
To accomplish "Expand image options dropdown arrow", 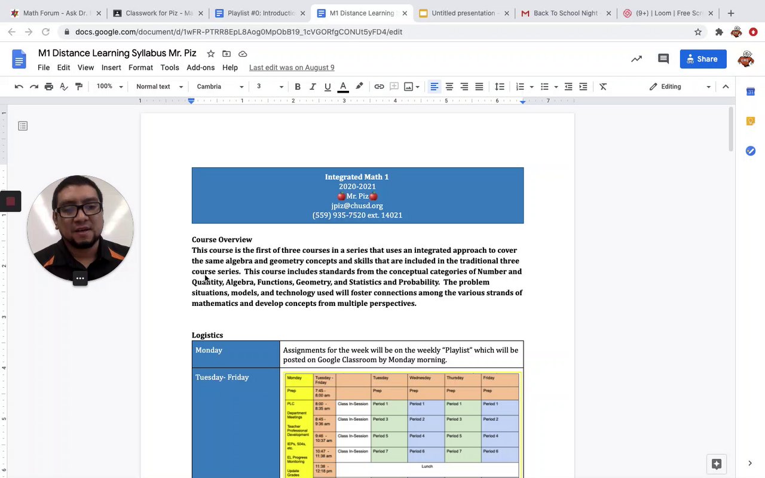I will pyautogui.click(x=417, y=87).
